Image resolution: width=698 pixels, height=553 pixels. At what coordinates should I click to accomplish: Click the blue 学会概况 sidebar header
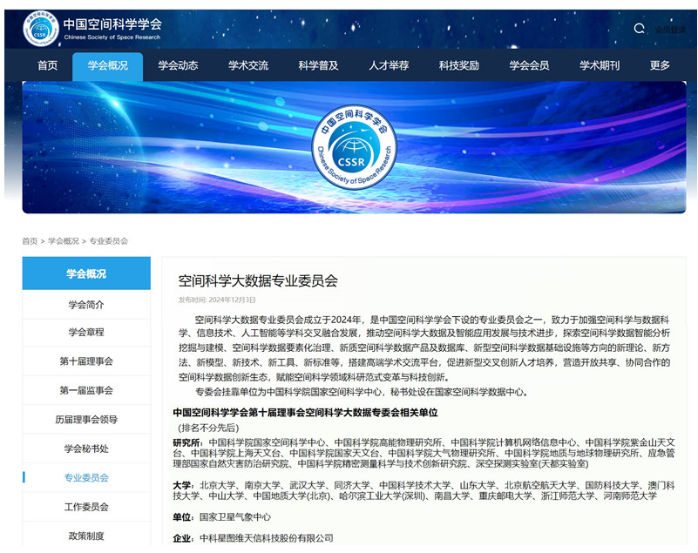pyautogui.click(x=86, y=273)
